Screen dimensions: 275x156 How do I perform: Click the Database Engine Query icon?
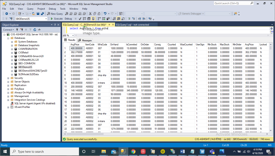tap(66, 14)
